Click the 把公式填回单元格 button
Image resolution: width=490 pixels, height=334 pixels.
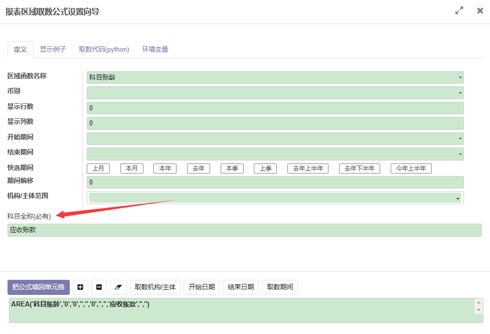pos(39,287)
